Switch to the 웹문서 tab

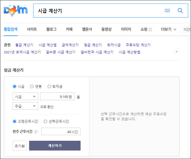(87, 29)
